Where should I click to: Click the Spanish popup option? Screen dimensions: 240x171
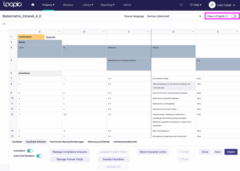point(51,37)
